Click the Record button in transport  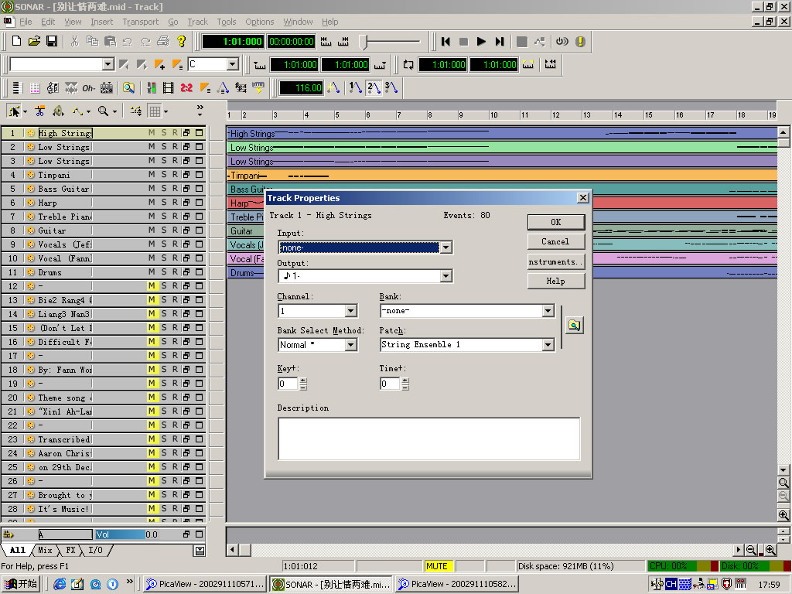point(522,42)
